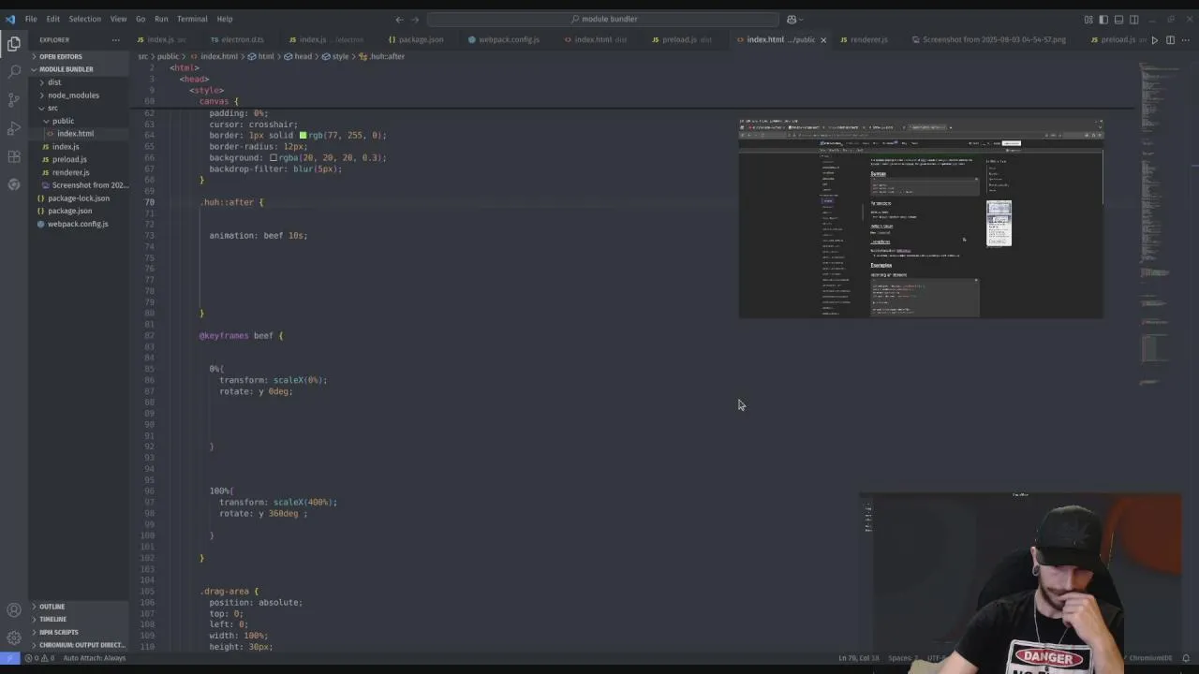
Task: Open the Run and Debug view
Action: (14, 127)
